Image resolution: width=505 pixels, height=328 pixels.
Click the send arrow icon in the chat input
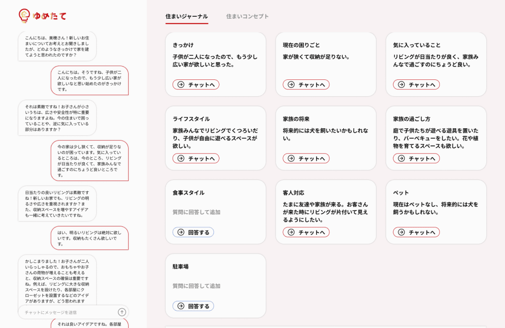coord(122,312)
